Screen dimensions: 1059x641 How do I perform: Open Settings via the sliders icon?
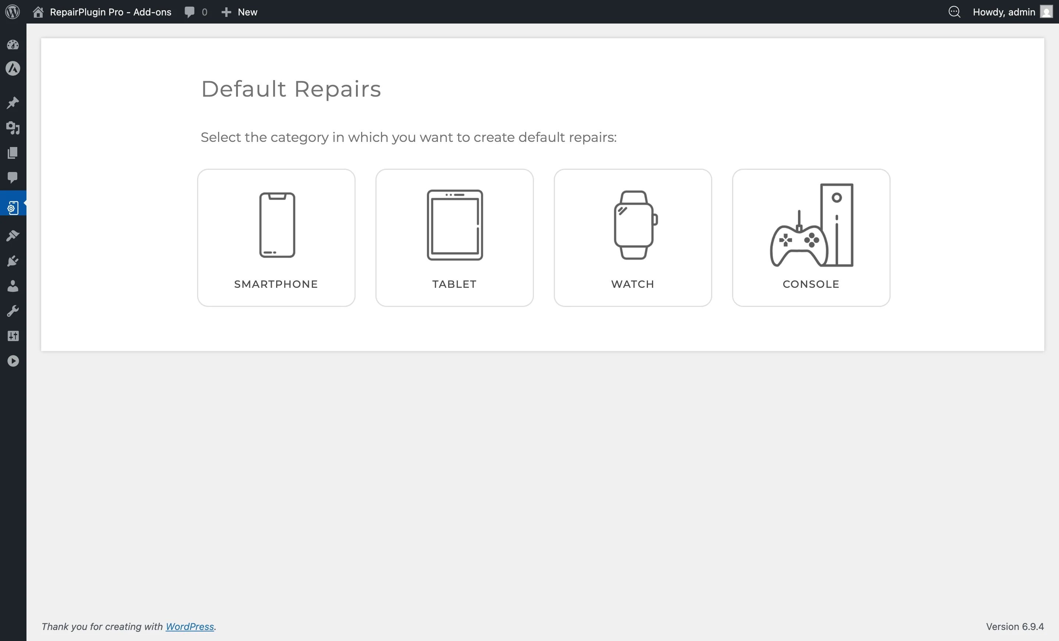point(13,336)
